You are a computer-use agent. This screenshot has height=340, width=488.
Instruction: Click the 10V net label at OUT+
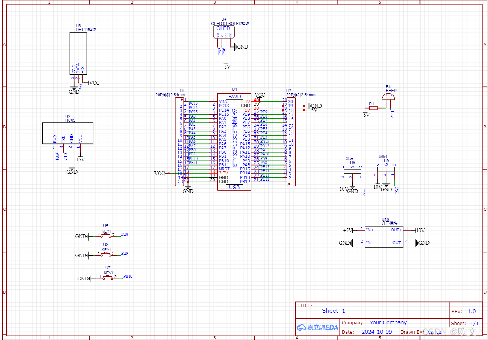click(420, 230)
